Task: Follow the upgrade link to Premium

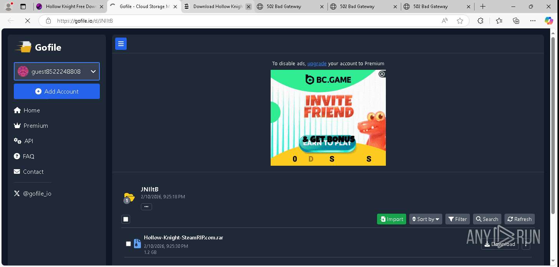Action: 317,64
